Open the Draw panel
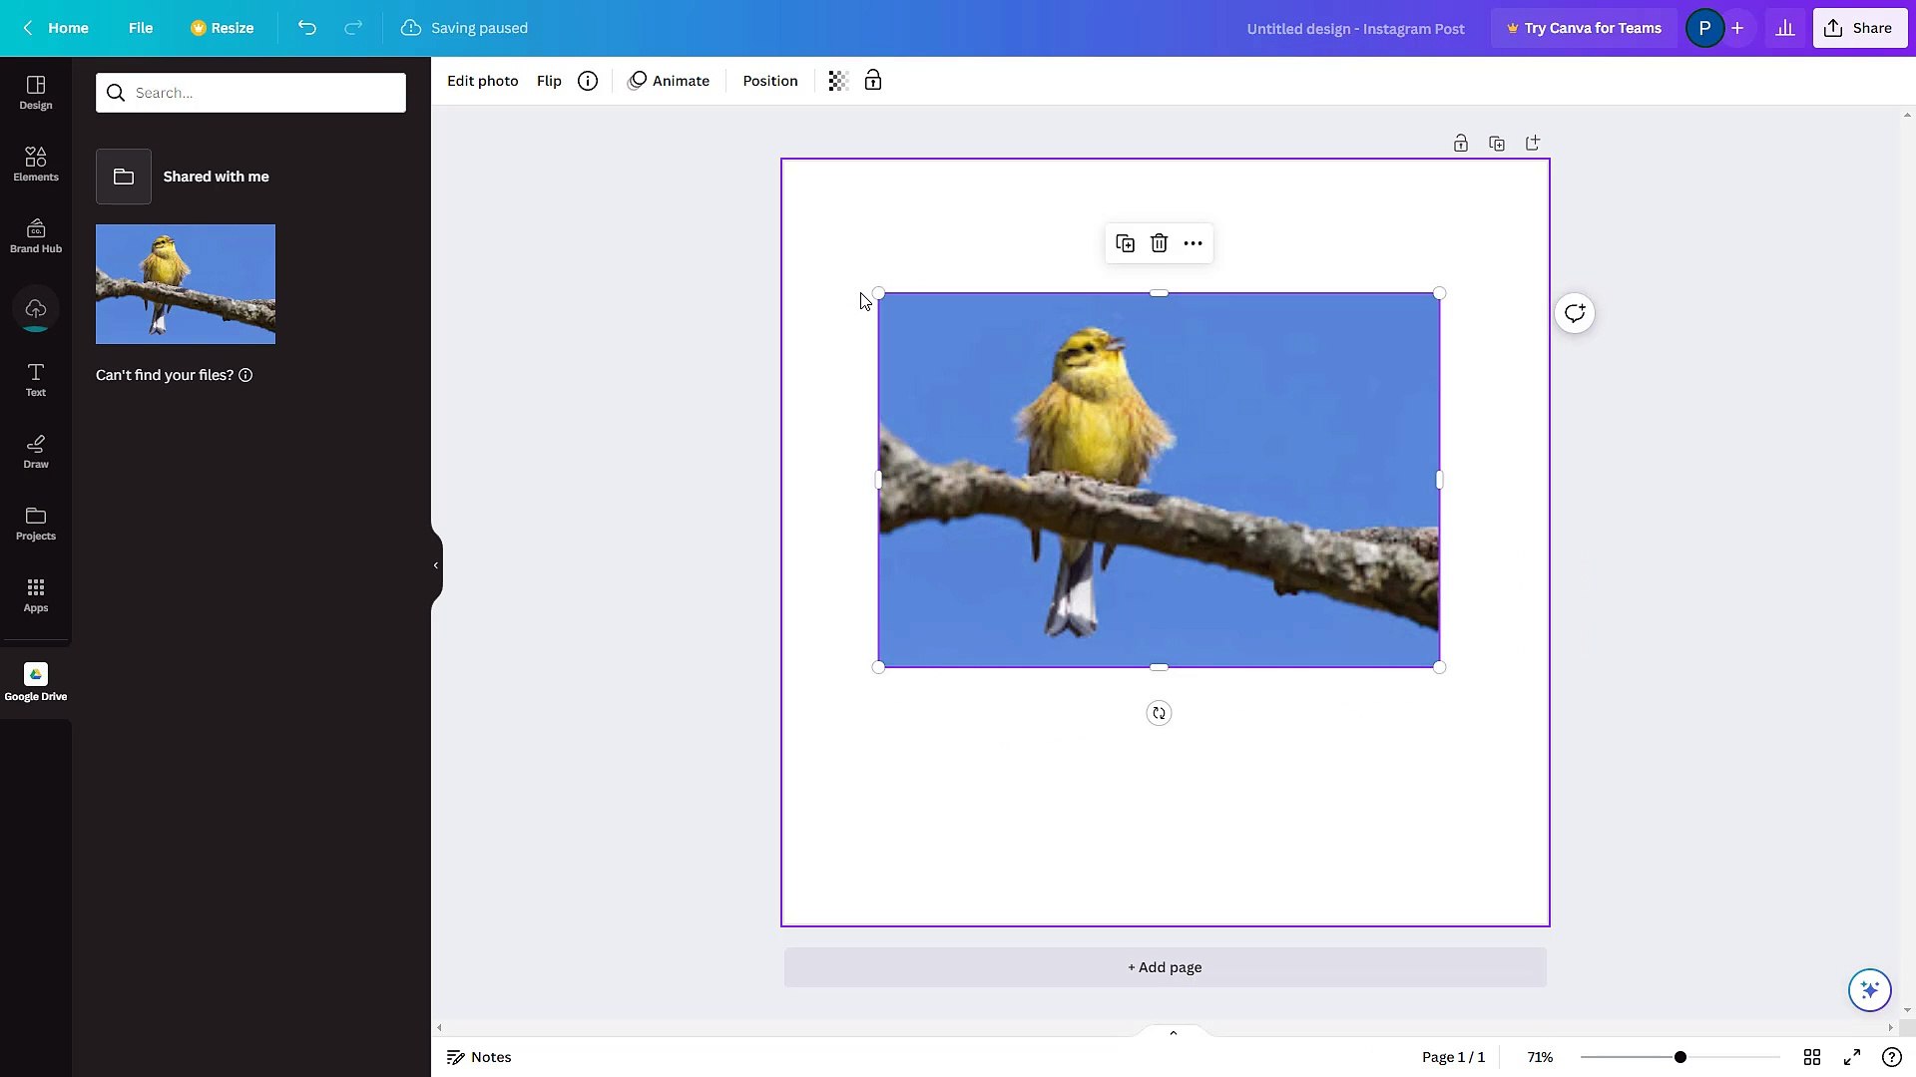 35,451
